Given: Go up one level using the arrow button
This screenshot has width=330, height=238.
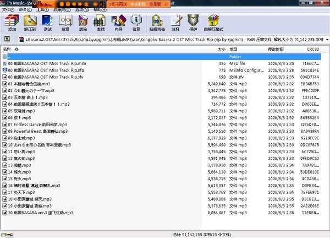Looking at the screenshot, I should click(x=7, y=39).
